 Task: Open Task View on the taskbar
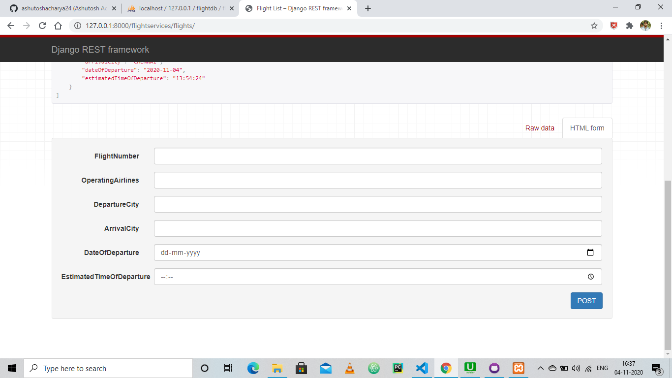tap(228, 368)
